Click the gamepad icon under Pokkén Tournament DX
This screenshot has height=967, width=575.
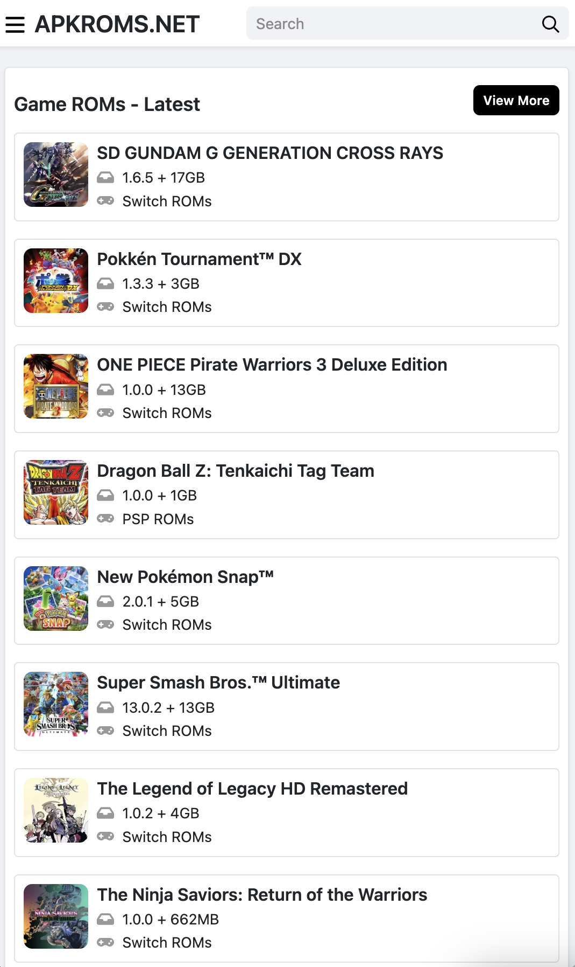pyautogui.click(x=105, y=307)
